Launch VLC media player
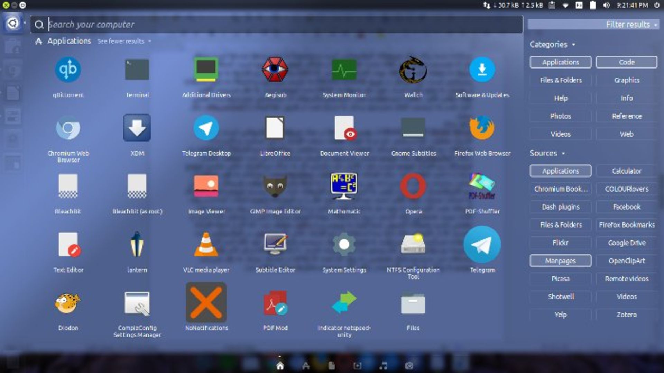 [x=206, y=245]
